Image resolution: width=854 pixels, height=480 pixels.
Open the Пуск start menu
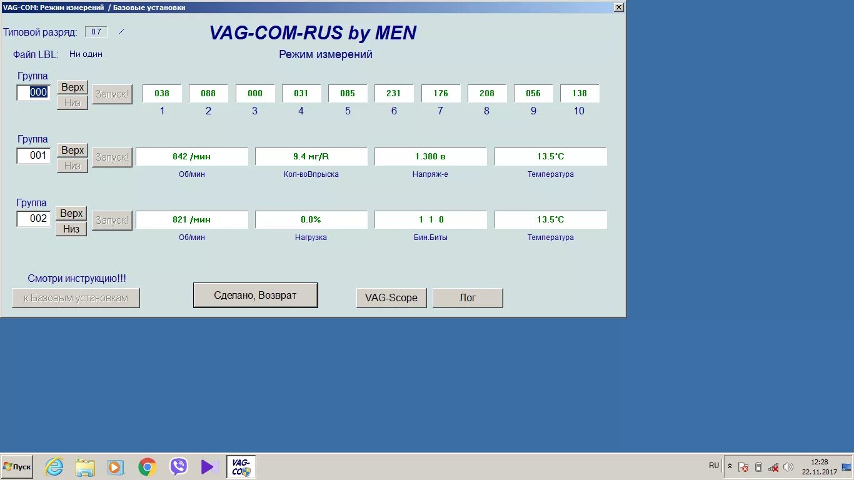tap(17, 467)
